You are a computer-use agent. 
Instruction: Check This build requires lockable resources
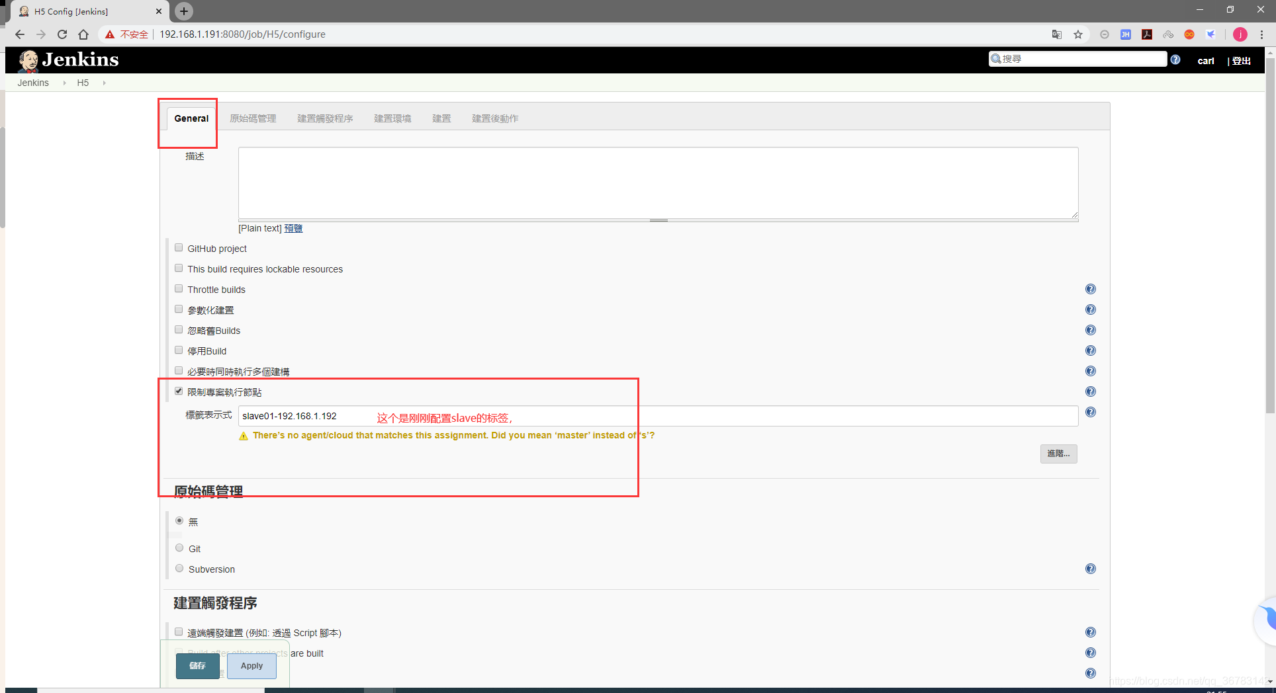[179, 268]
